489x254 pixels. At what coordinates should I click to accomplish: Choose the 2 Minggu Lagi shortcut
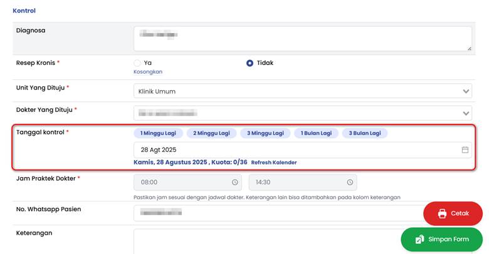pos(211,133)
